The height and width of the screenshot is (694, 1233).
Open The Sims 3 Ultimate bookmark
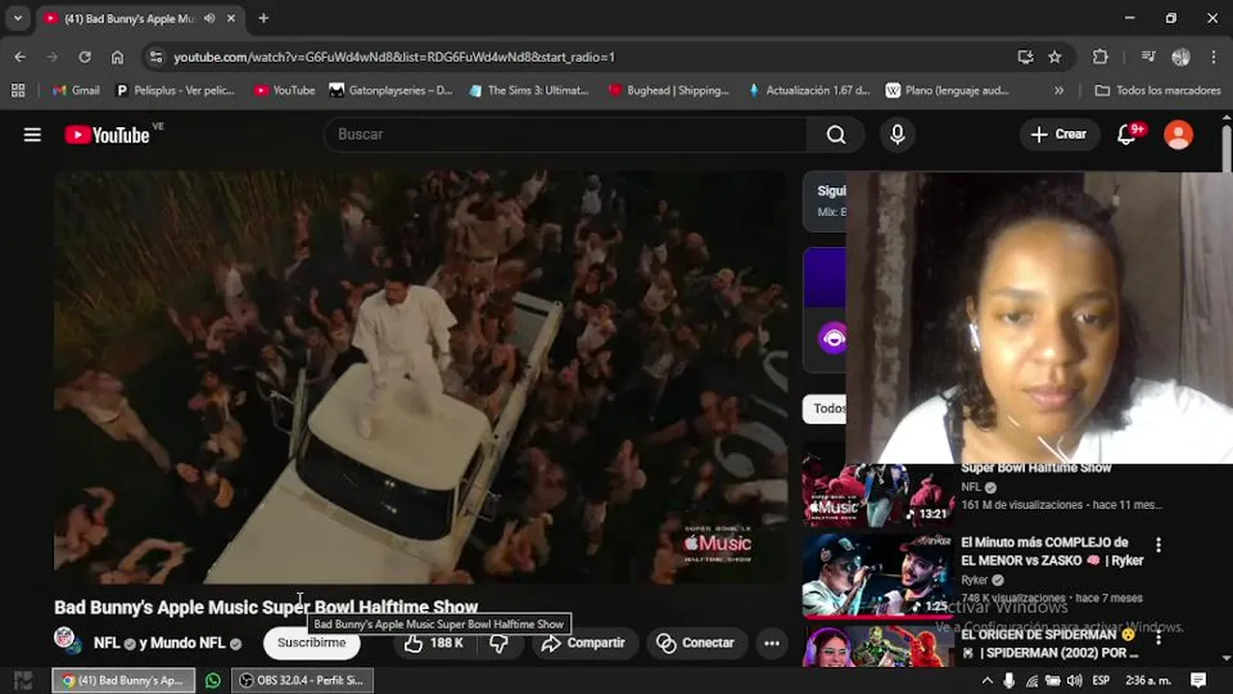click(528, 90)
